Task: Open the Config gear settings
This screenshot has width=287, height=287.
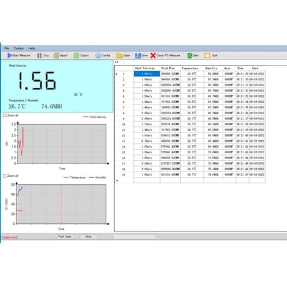Action: tap(98, 56)
